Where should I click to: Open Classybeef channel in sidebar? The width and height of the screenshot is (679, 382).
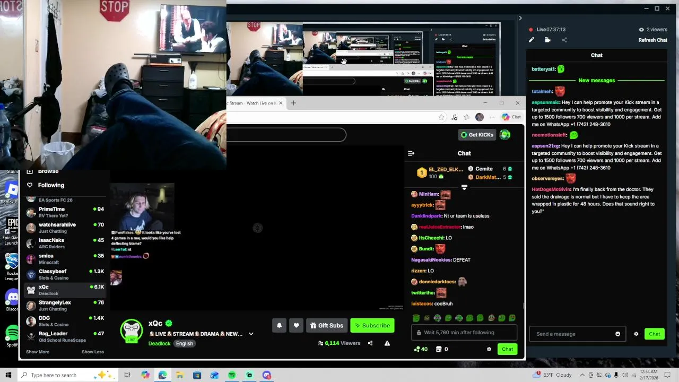pos(65,274)
